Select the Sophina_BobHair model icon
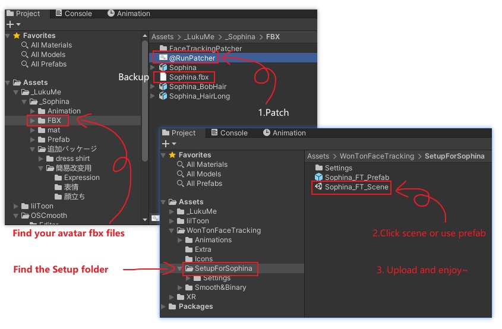 coord(163,87)
